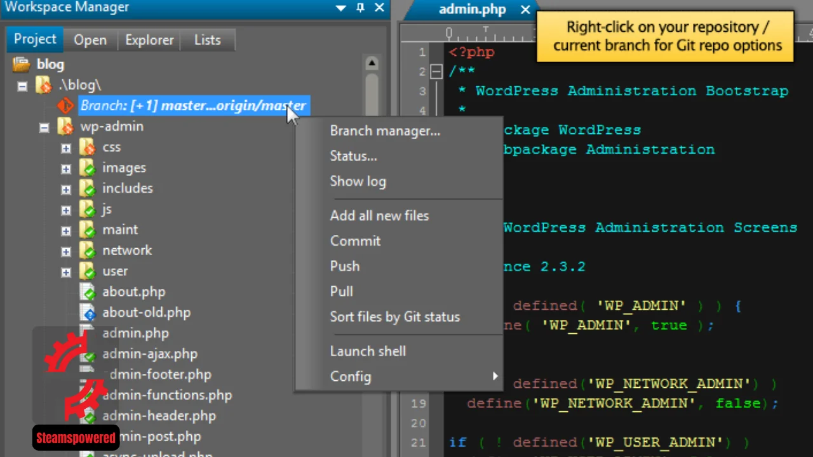
Task: Click the wp-admin folder icon
Action: 65,126
